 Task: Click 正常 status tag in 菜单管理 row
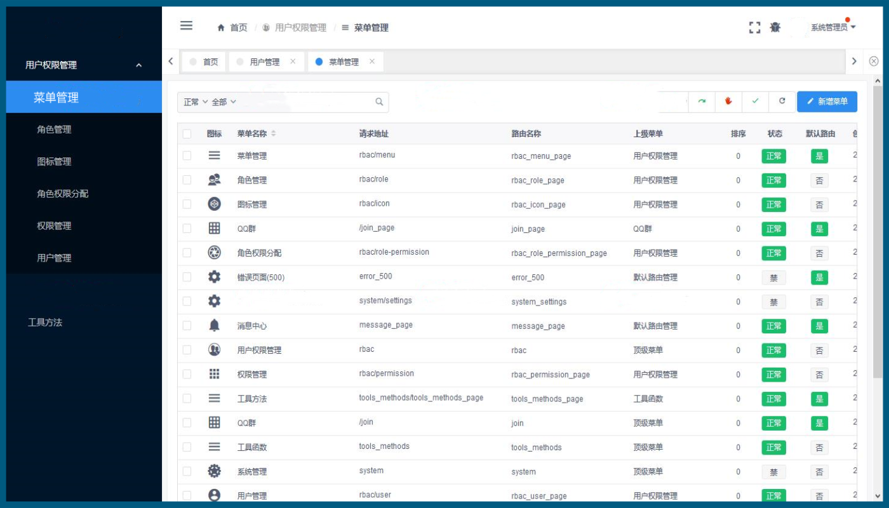click(x=773, y=156)
